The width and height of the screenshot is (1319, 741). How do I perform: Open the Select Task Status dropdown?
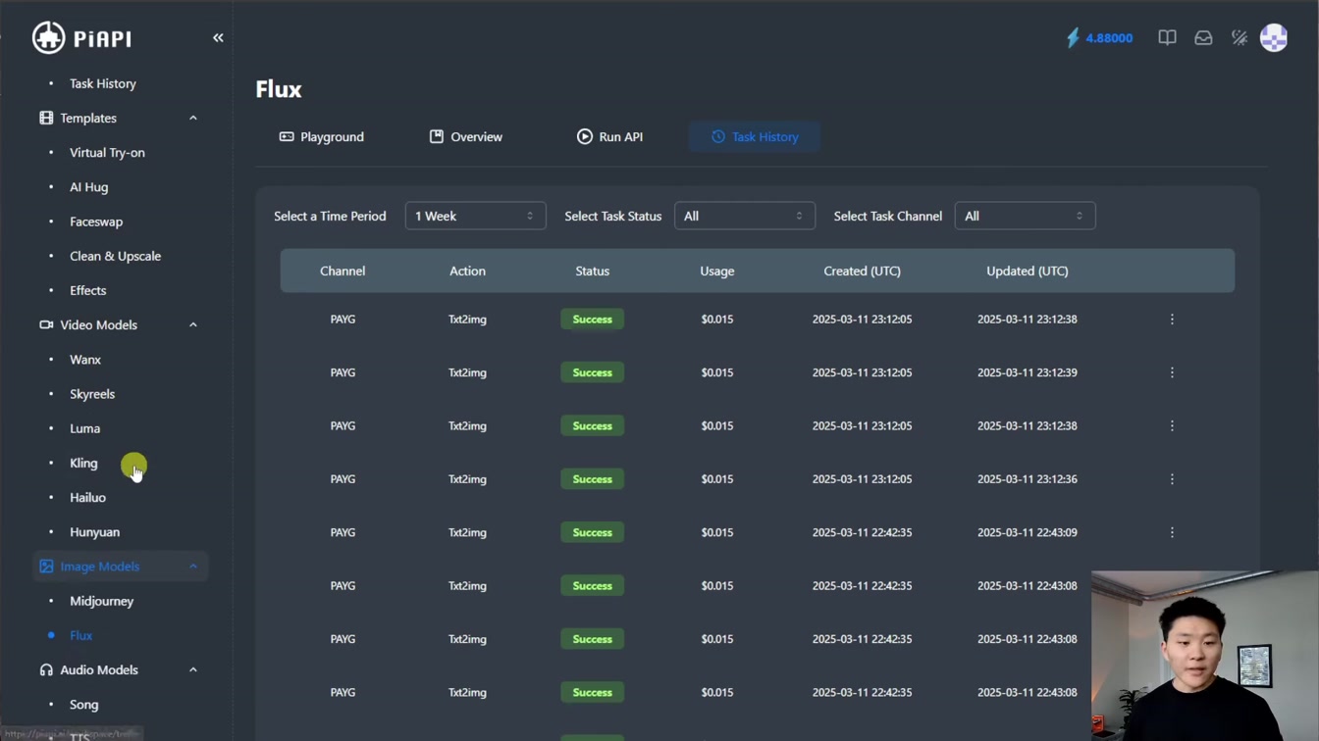pyautogui.click(x=745, y=216)
